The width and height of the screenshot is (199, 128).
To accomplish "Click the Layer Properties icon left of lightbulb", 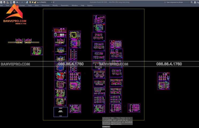I will click(27, 2).
